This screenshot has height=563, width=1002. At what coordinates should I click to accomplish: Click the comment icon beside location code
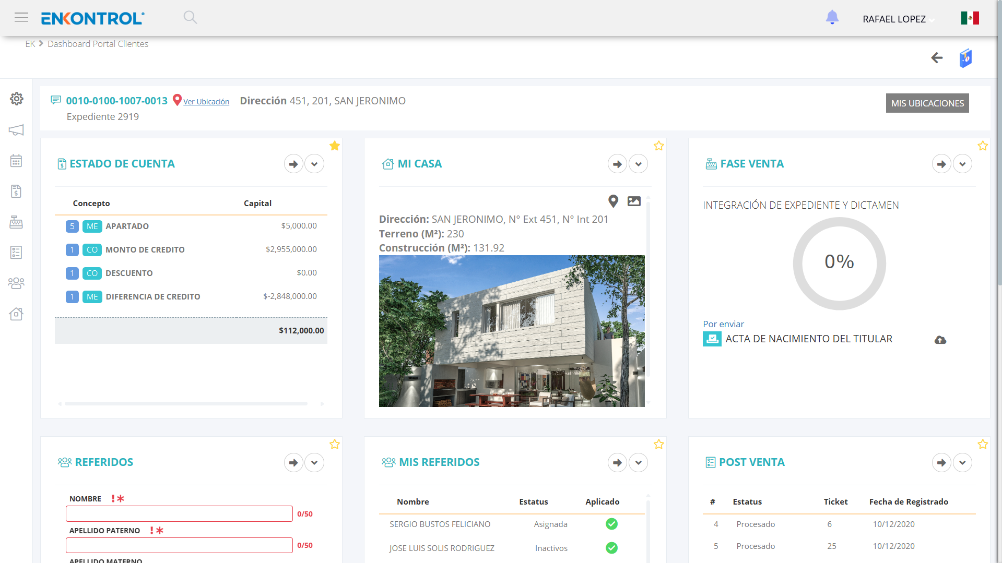click(56, 100)
